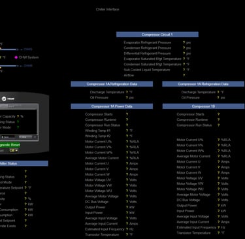245x239 pixels.
Task: Click Compressor Runtime in 1A Power Data
Action: [101, 119]
